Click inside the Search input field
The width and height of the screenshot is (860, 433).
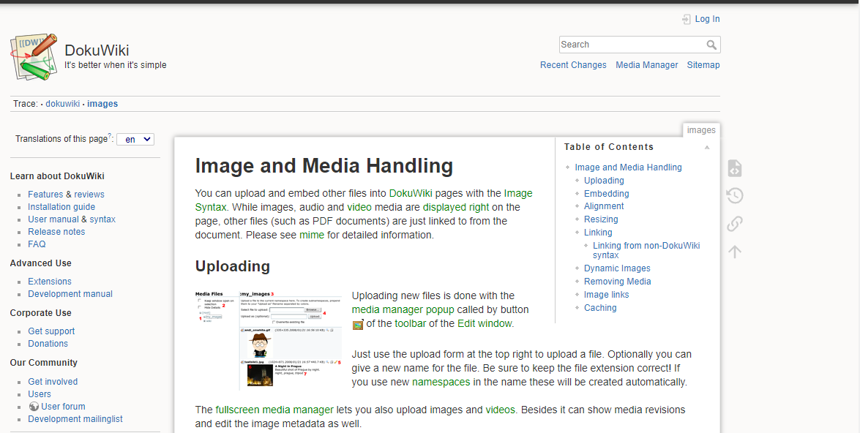pos(629,45)
